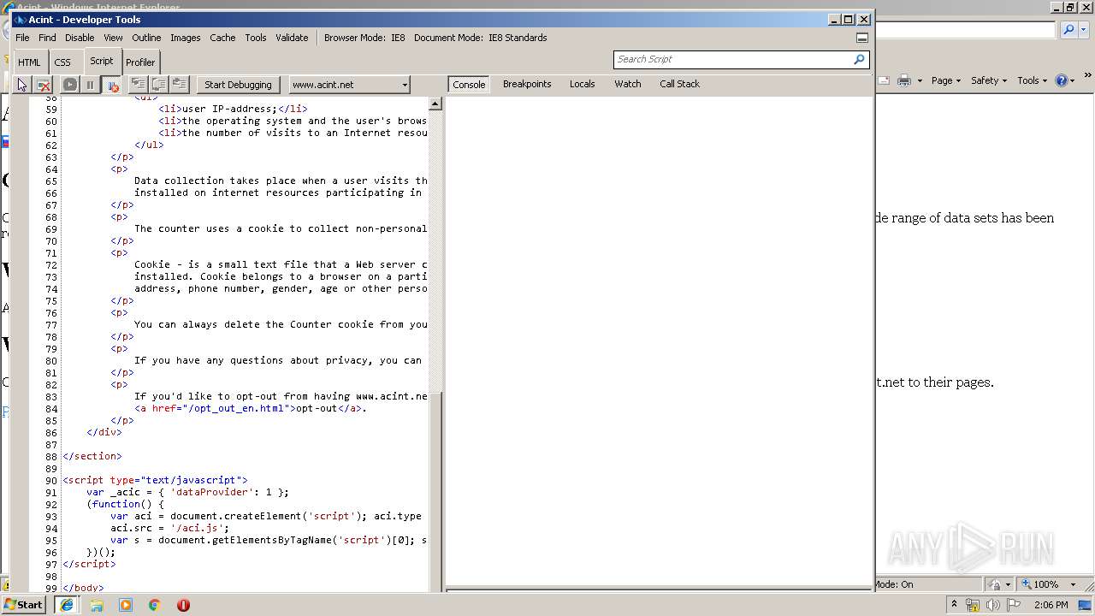Viewport: 1095px width, 616px height.
Task: Click the script pane scroll up arrow
Action: coord(435,104)
